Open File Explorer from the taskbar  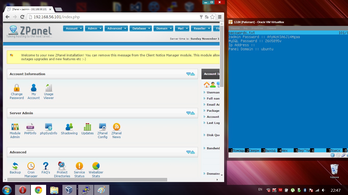point(54,190)
